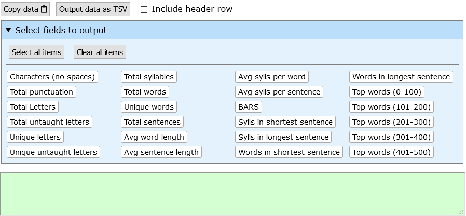Select the Unique words field
This screenshot has width=466, height=216.
pyautogui.click(x=149, y=107)
